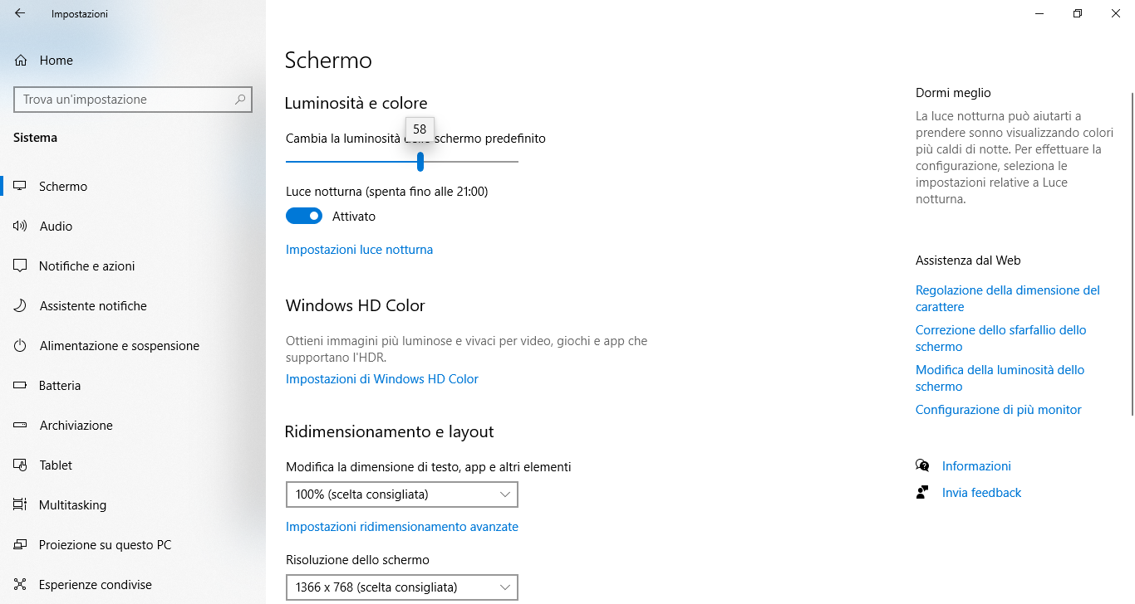Click the Home icon in sidebar

coord(21,61)
